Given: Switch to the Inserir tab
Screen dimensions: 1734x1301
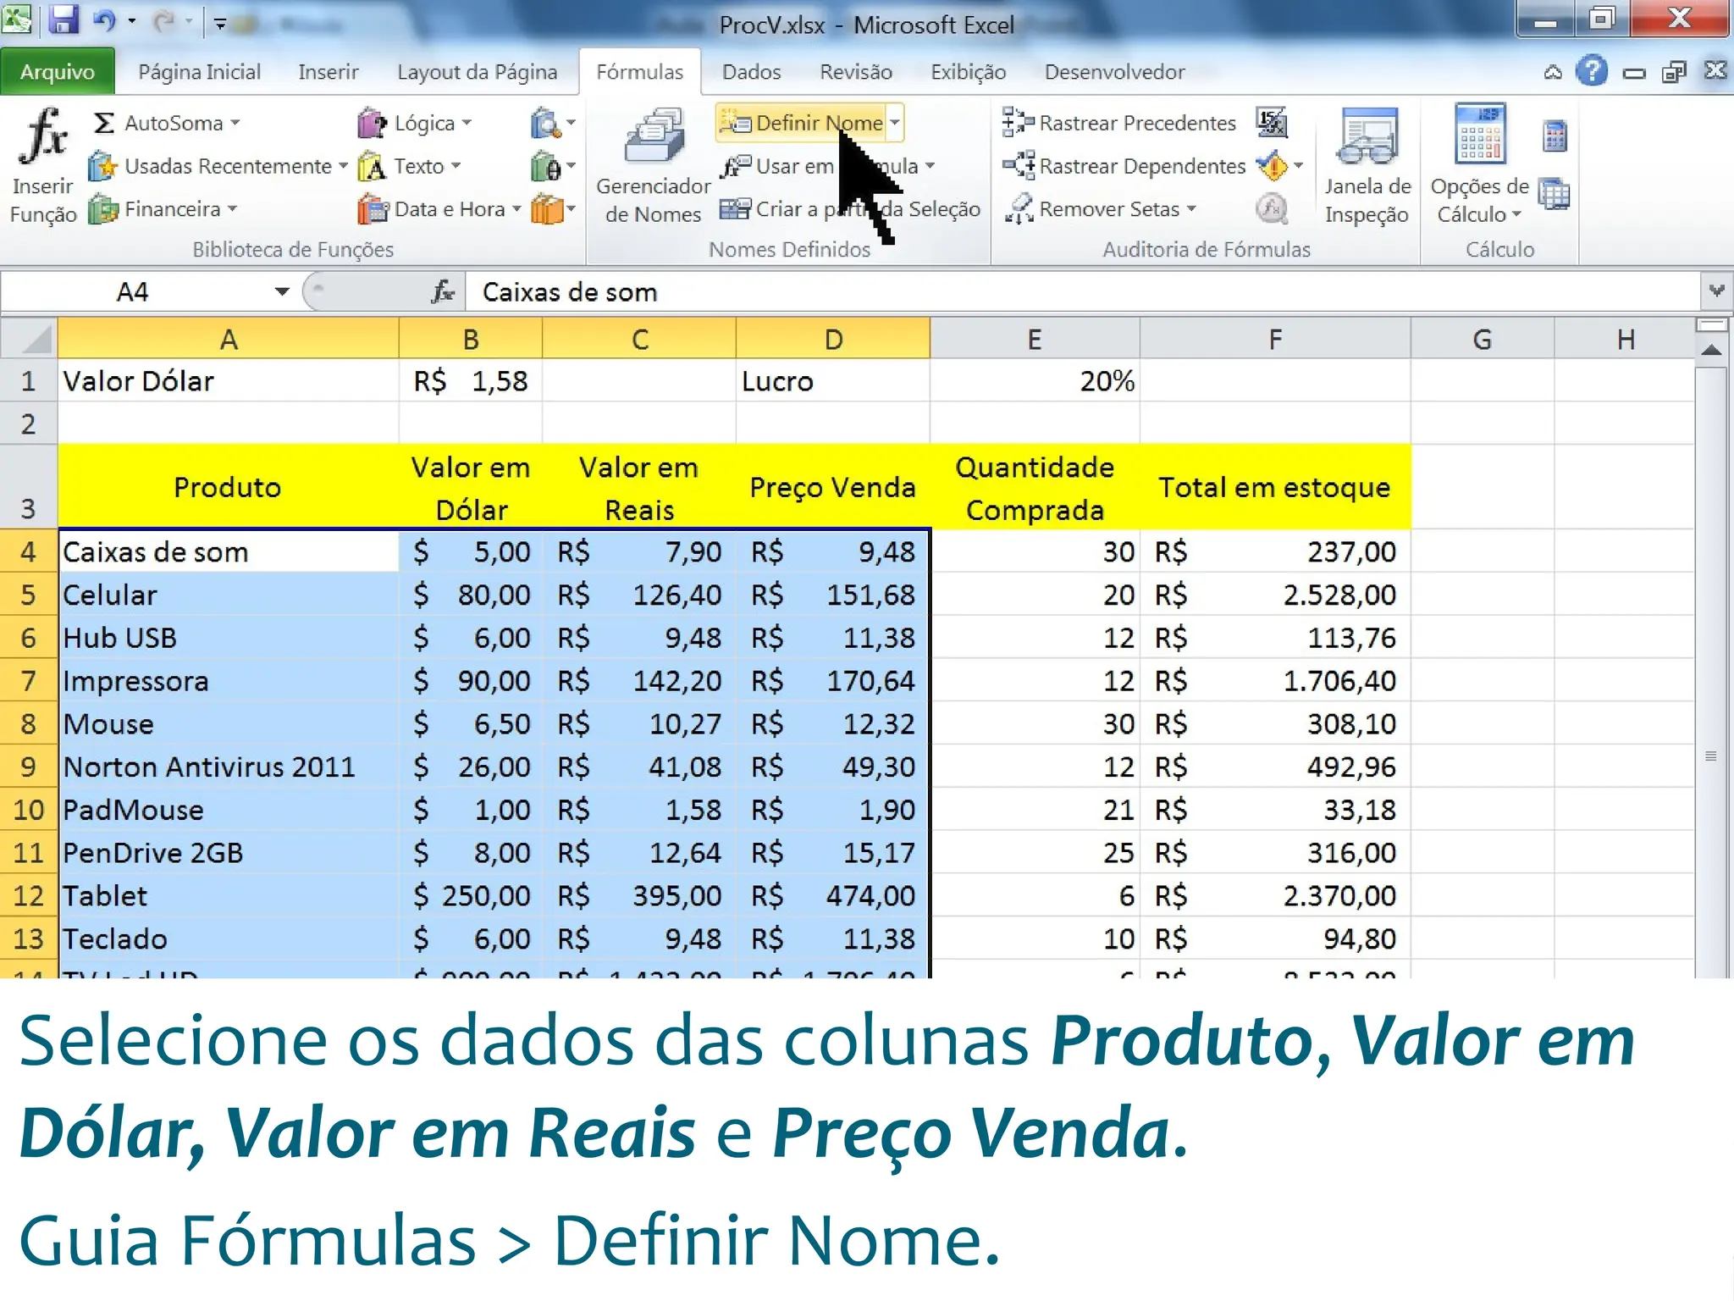Looking at the screenshot, I should (328, 72).
